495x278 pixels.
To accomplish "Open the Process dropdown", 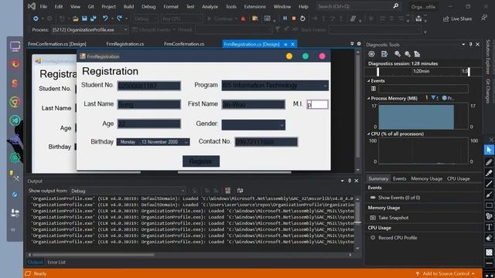I will pos(90,29).
